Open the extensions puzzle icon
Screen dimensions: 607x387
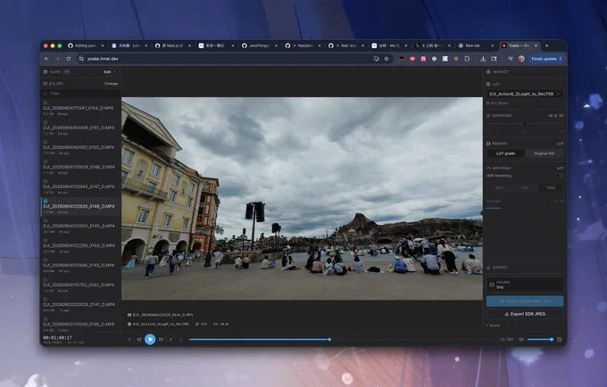tap(467, 59)
